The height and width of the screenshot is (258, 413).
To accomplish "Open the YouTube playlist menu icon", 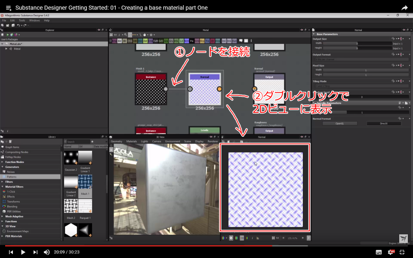I will pos(9,8).
